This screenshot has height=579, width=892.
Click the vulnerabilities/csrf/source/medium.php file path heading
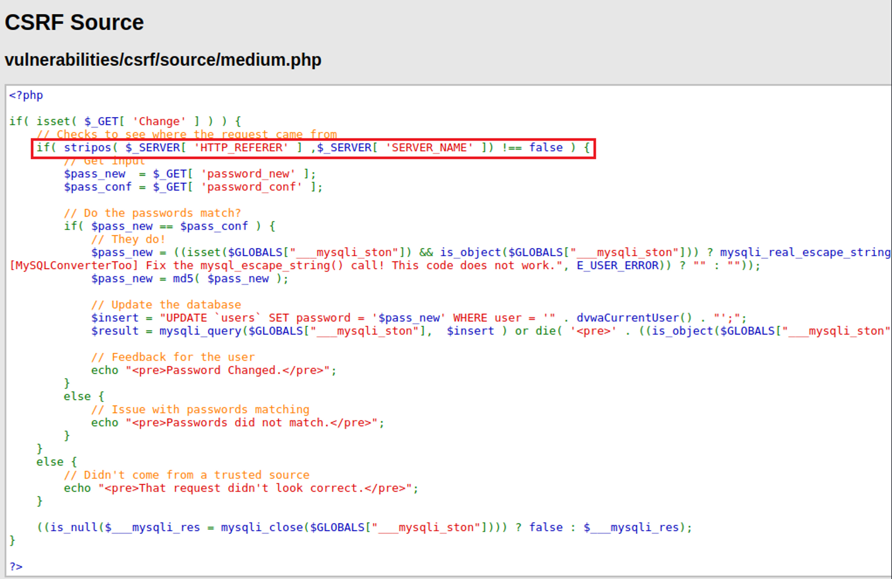(163, 60)
